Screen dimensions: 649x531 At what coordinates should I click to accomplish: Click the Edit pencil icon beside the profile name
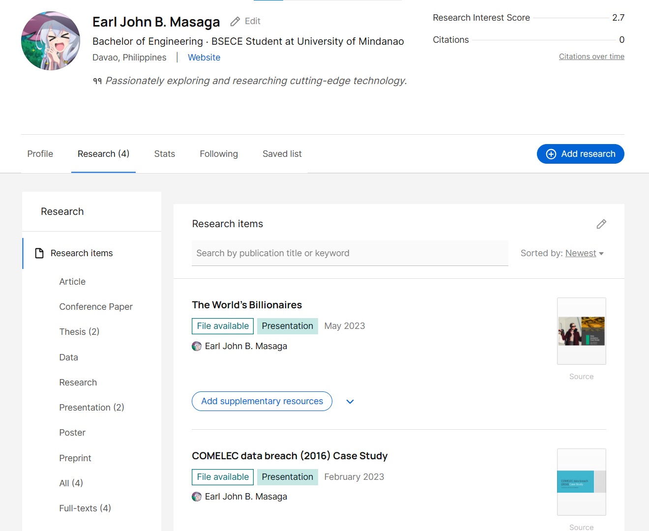pyautogui.click(x=236, y=21)
